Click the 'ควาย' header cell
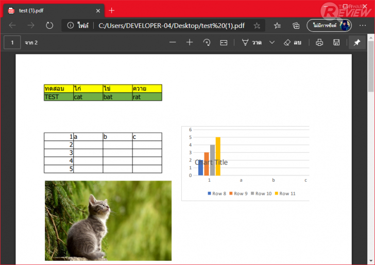Screen dimensions: 375x265 147,89
